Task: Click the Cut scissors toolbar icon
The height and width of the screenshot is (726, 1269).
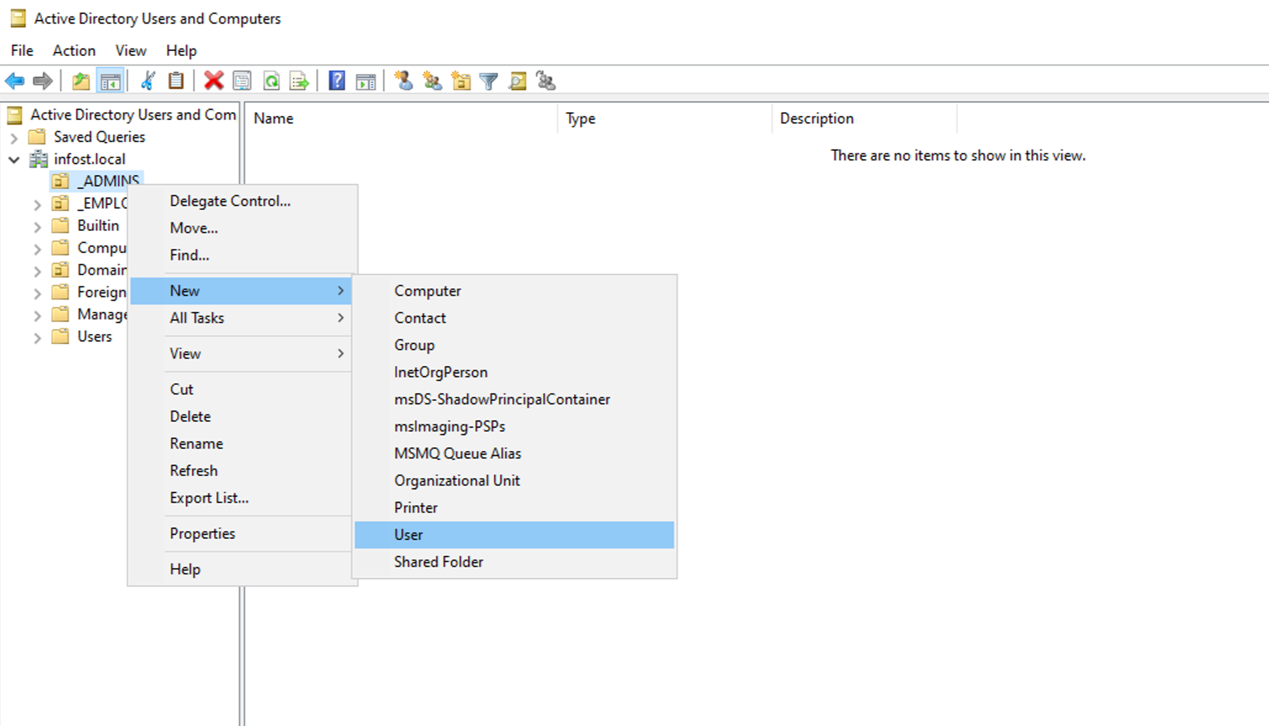Action: [x=148, y=81]
